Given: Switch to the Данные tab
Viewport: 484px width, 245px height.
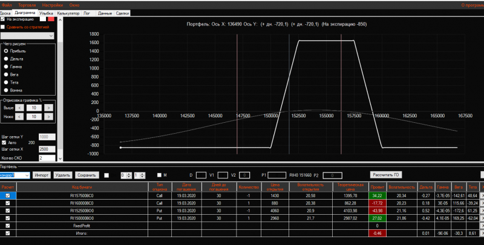Looking at the screenshot, I should (105, 13).
